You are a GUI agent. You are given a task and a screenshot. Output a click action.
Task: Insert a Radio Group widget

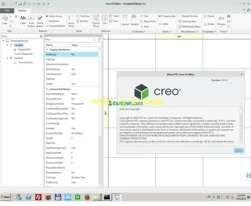pyautogui.click(x=54, y=16)
